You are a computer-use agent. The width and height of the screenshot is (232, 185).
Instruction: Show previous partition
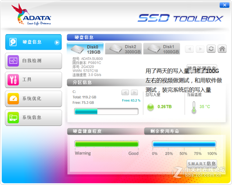pyautogui.click(x=125, y=93)
